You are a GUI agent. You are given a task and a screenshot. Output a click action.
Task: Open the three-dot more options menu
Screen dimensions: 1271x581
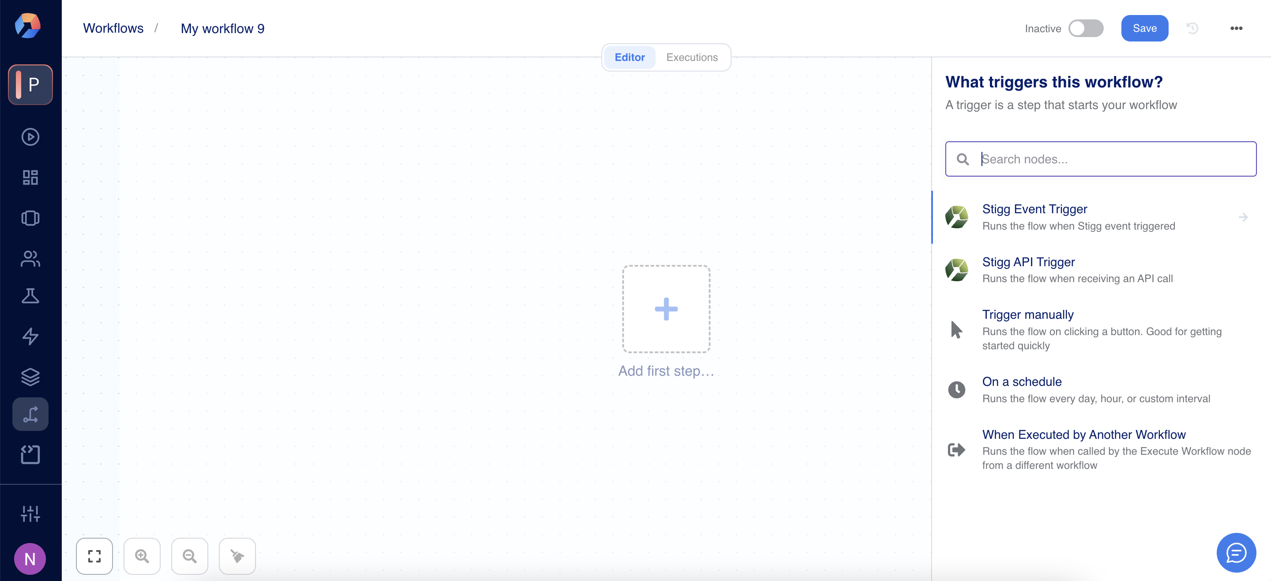point(1236,28)
